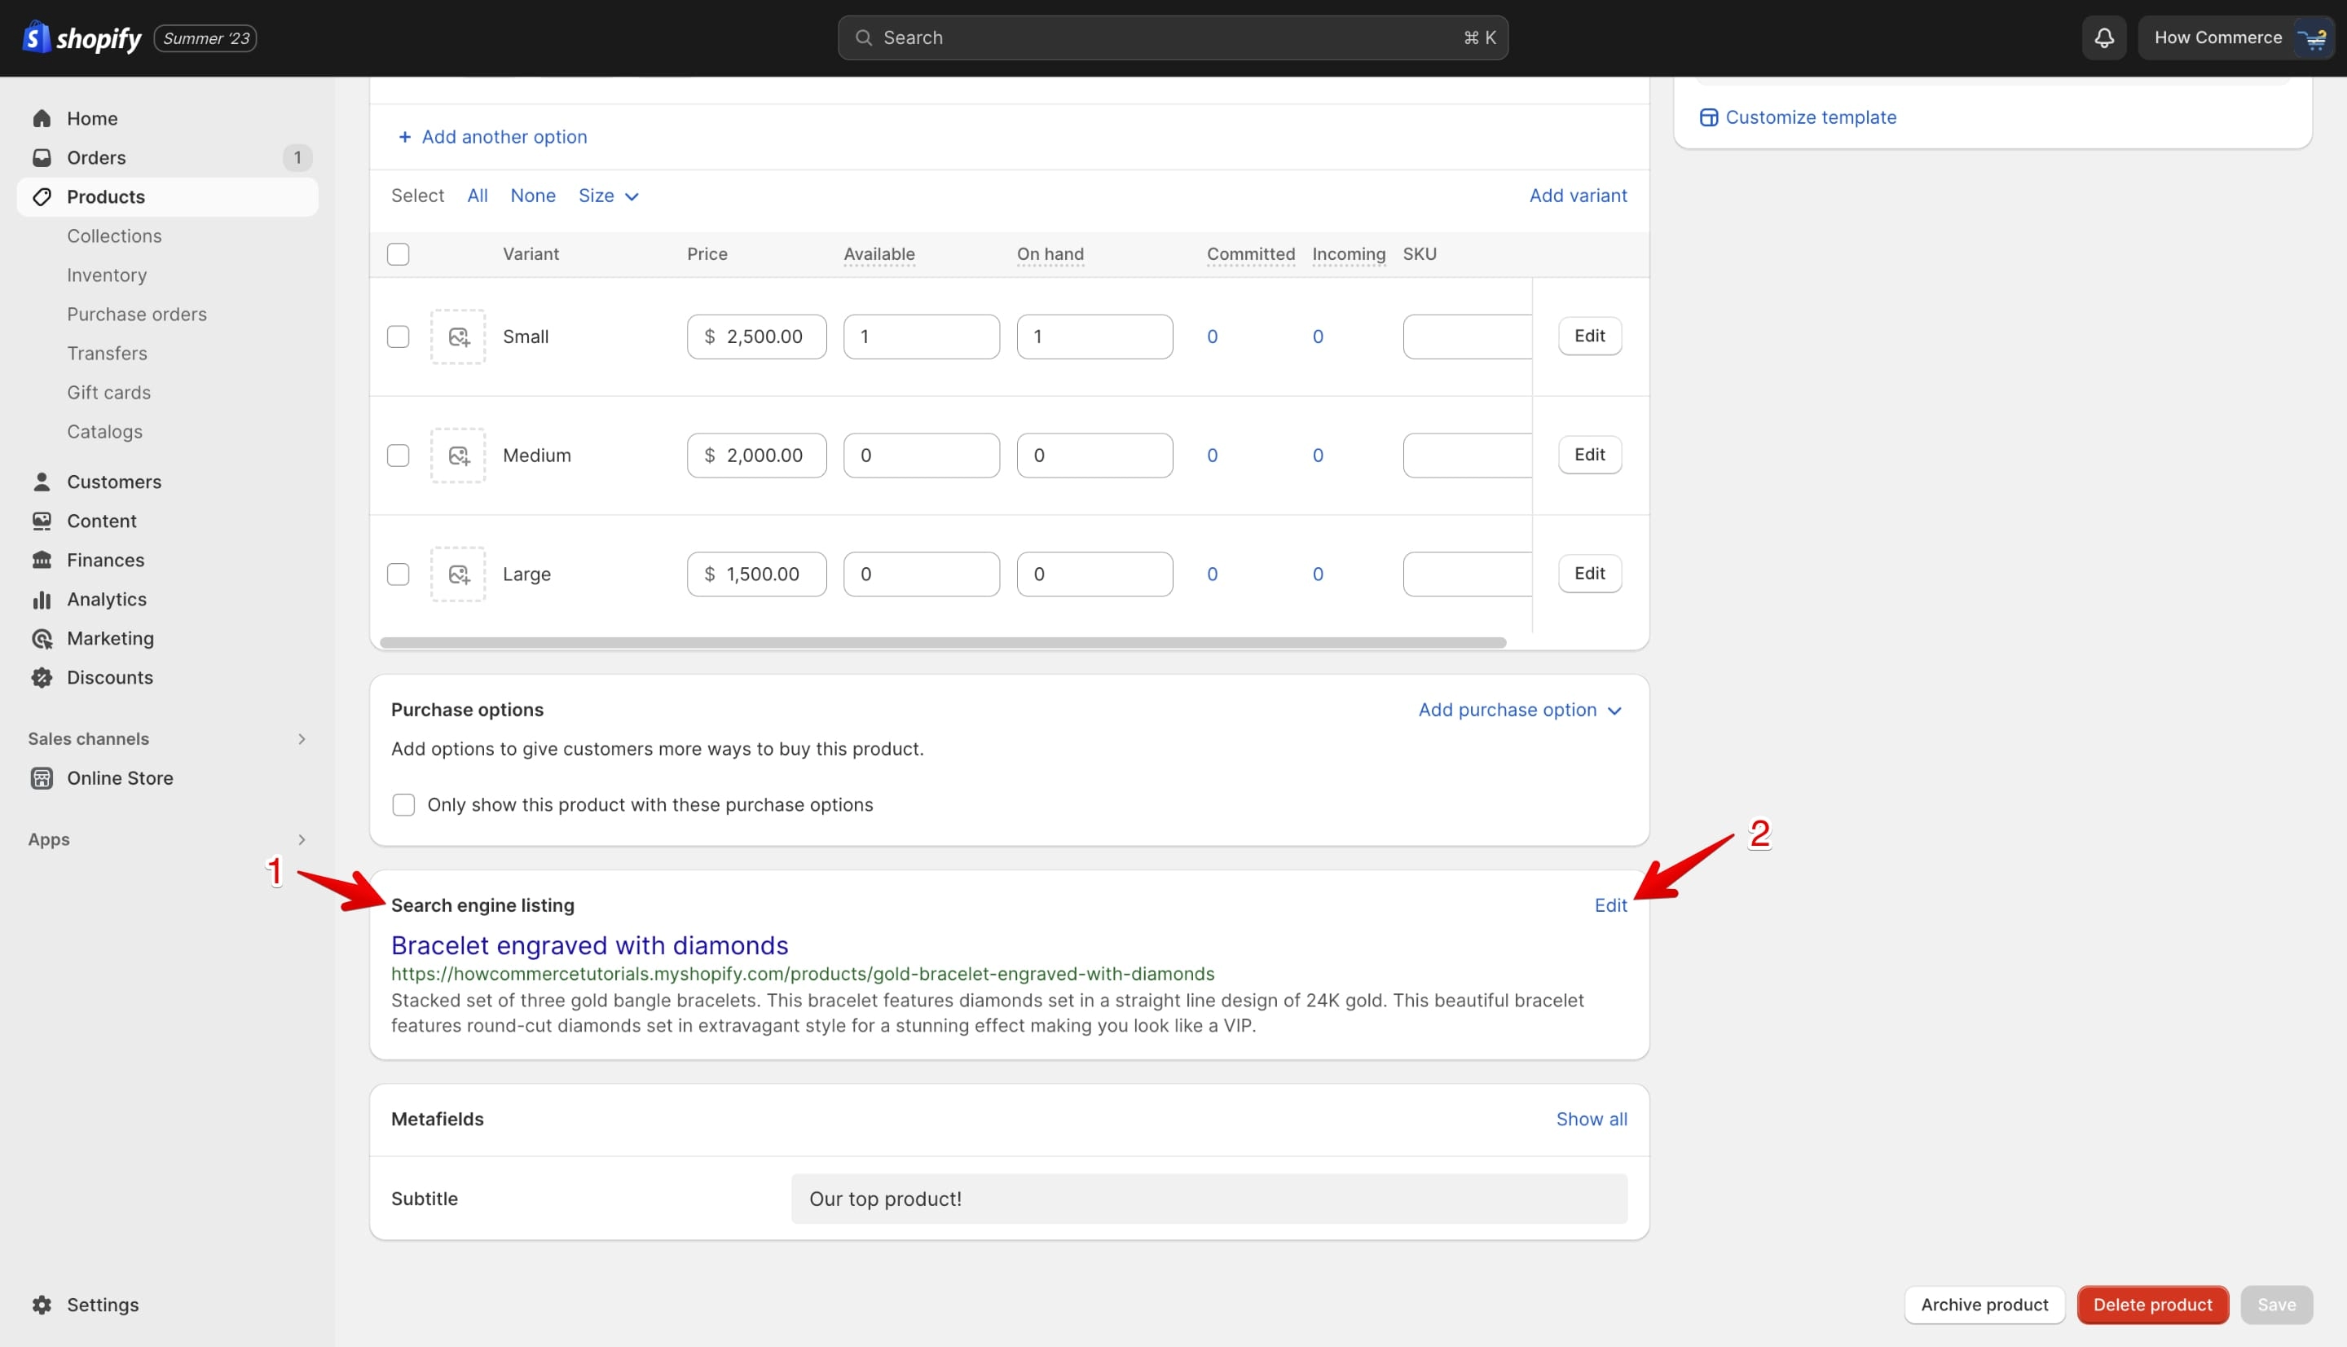
Task: Click the Add variant link
Action: tap(1578, 196)
